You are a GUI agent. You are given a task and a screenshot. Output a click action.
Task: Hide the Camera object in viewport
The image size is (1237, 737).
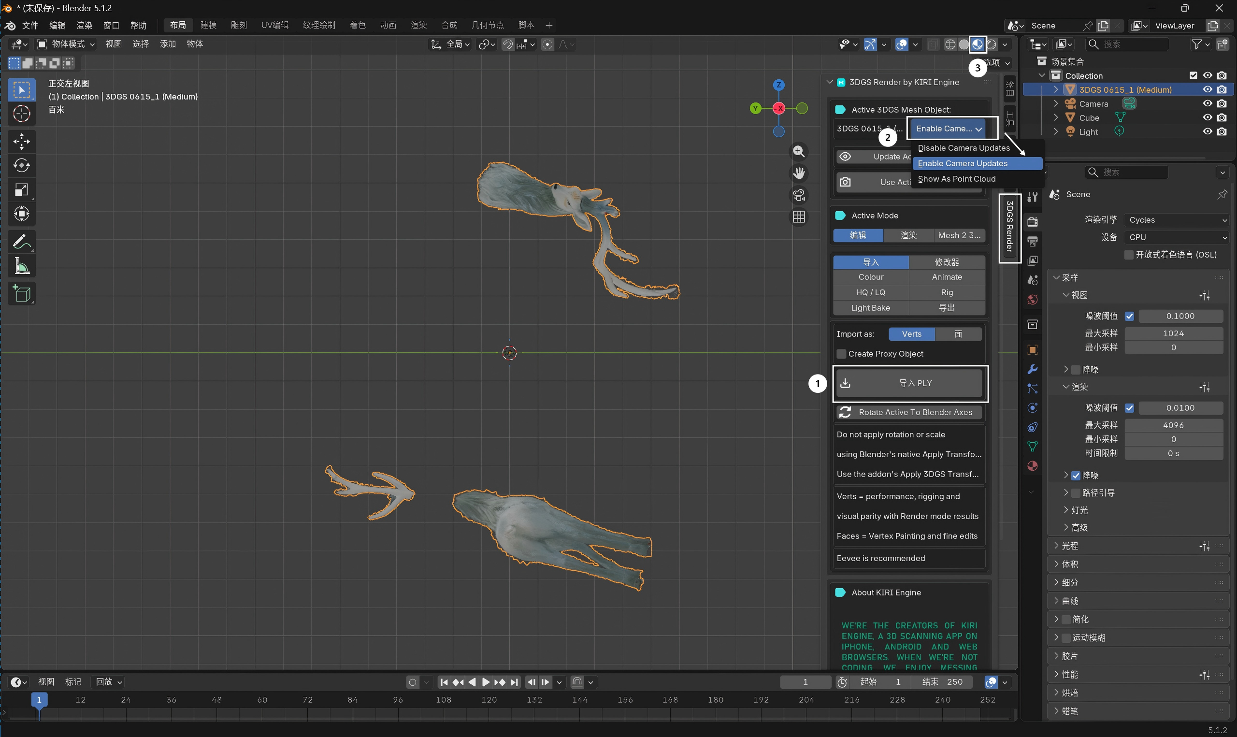(1207, 104)
